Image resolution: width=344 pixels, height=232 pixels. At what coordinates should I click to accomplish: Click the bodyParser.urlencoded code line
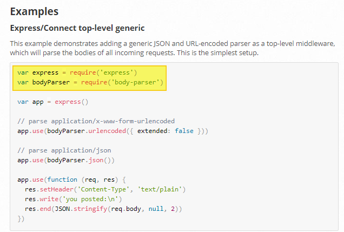coord(113,131)
